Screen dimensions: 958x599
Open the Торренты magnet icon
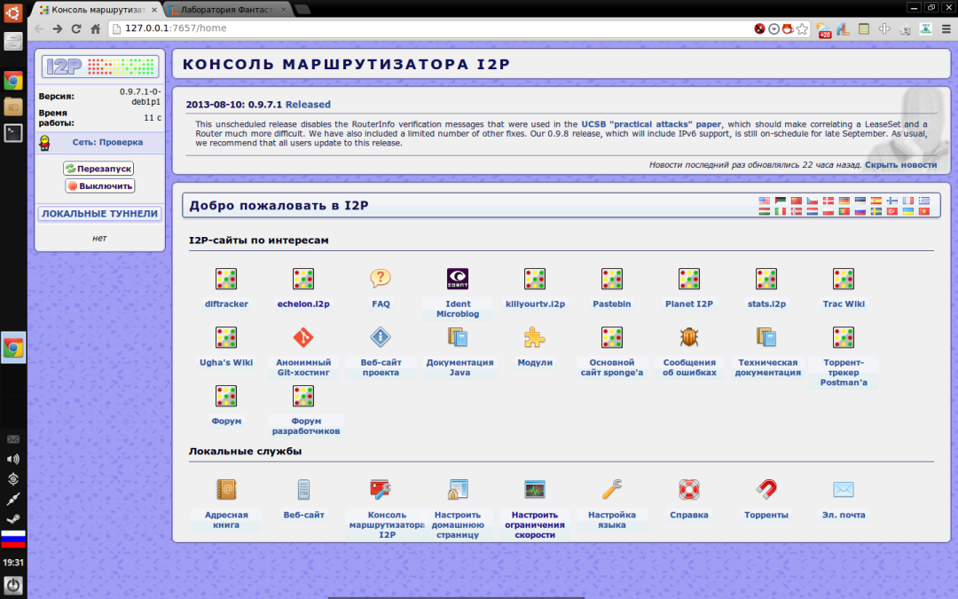tap(766, 489)
